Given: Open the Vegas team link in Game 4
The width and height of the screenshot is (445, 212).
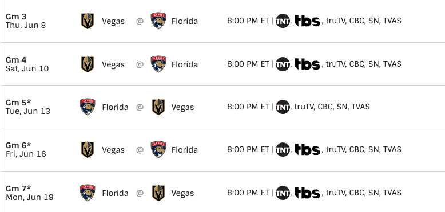Looking at the screenshot, I should pos(113,64).
